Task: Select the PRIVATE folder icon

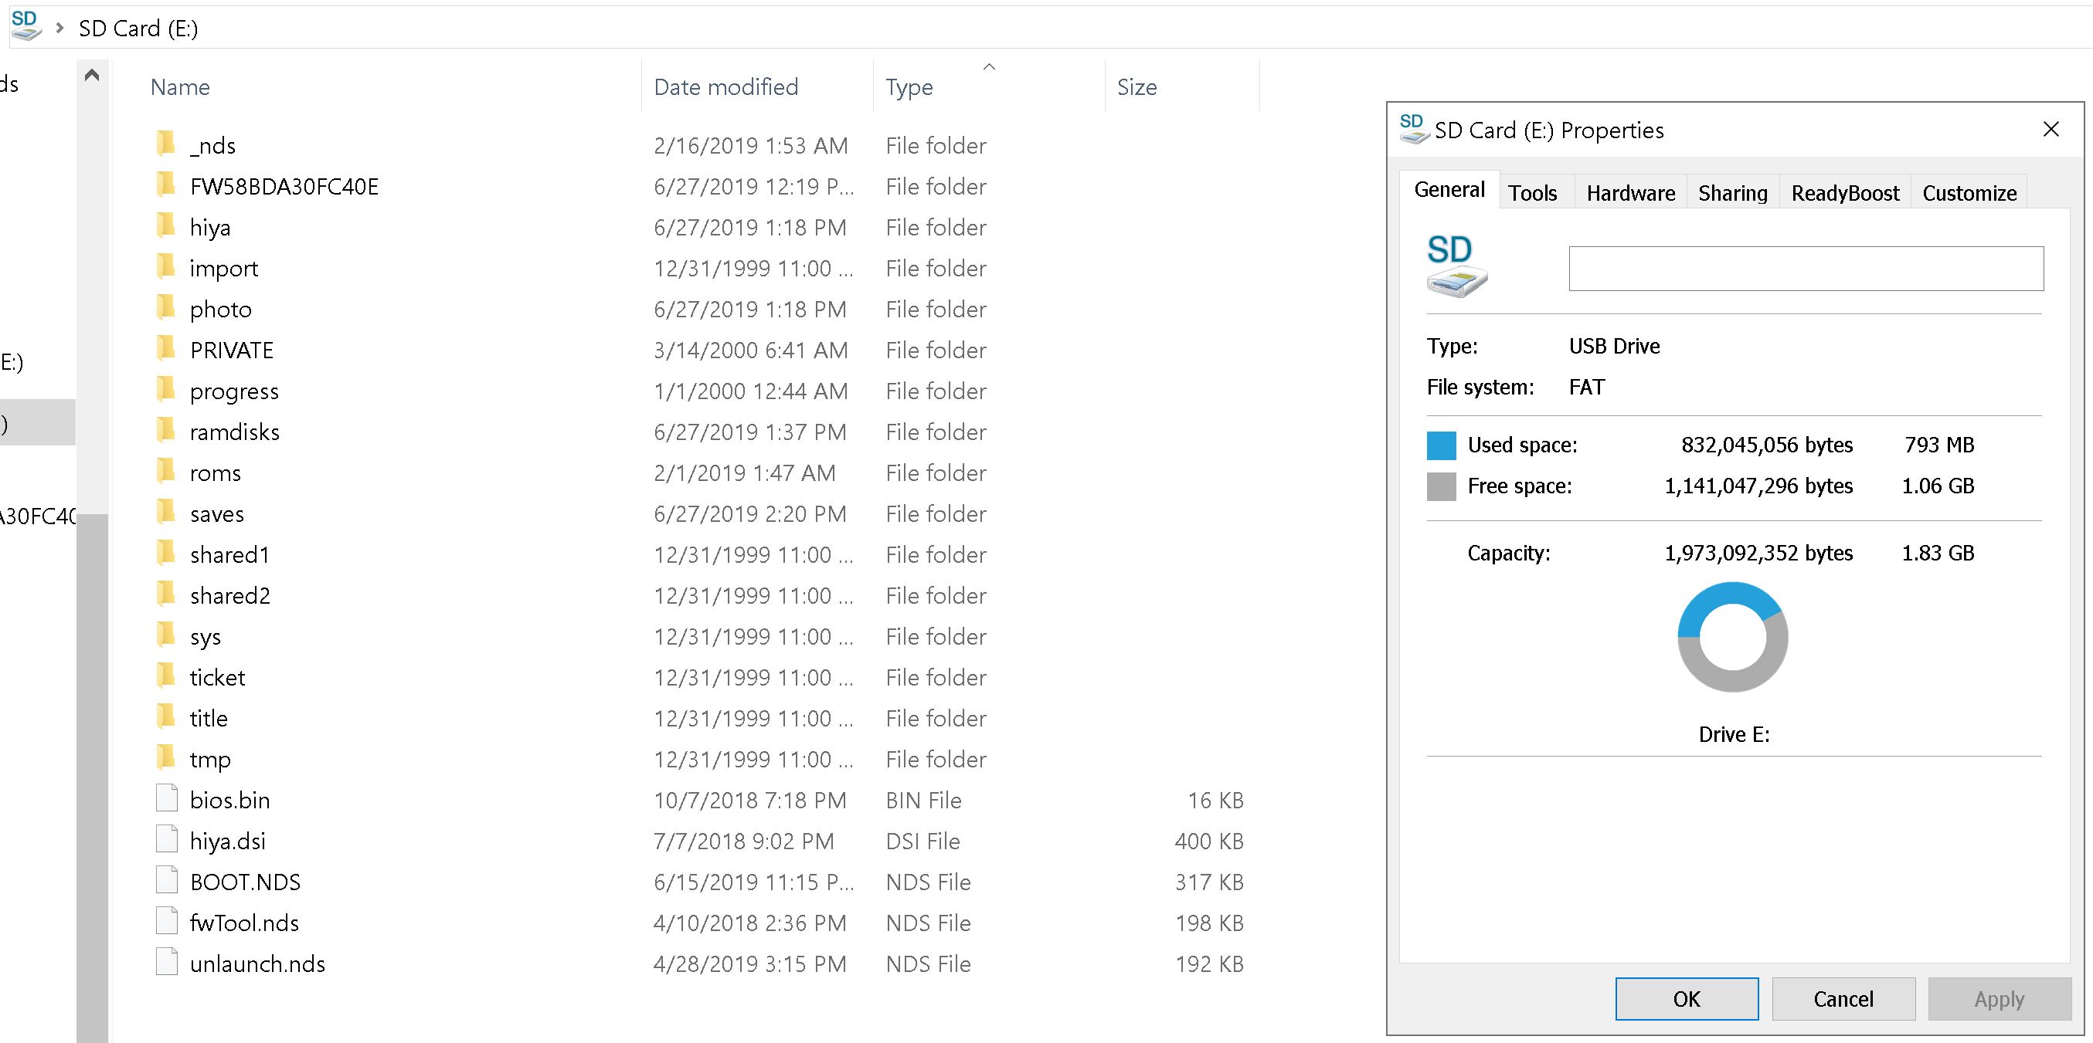Action: click(x=166, y=349)
